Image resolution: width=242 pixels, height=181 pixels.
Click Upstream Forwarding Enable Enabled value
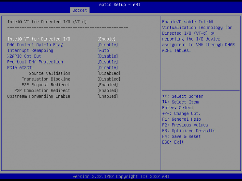click(x=108, y=96)
